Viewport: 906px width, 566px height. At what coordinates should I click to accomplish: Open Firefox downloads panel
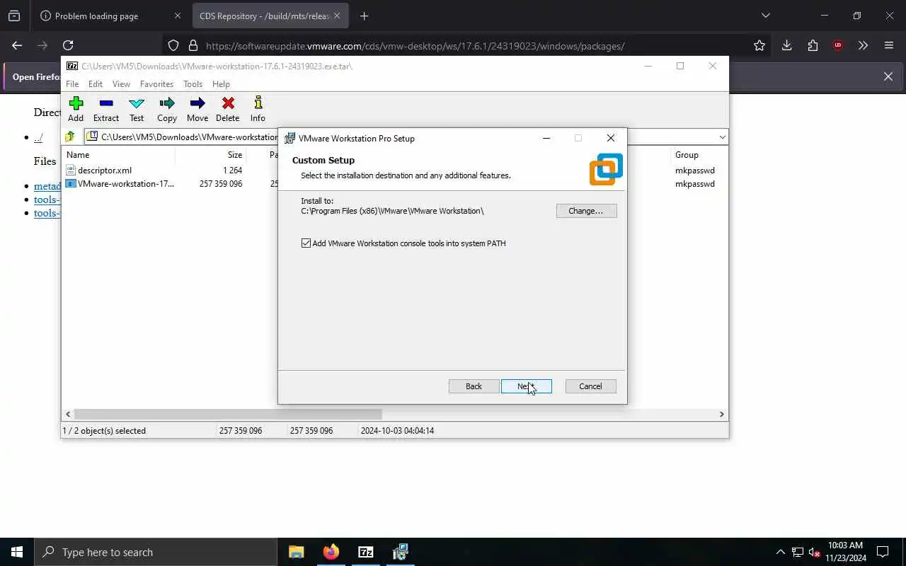(786, 45)
